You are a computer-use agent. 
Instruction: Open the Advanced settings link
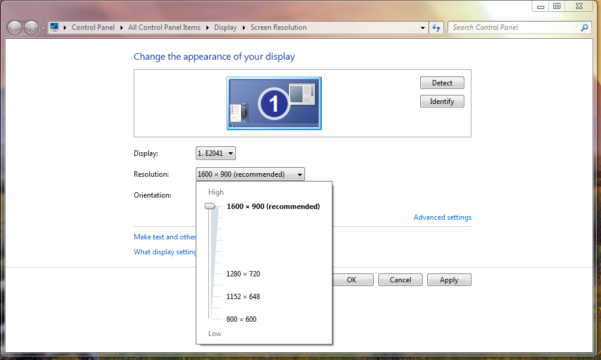coord(442,217)
